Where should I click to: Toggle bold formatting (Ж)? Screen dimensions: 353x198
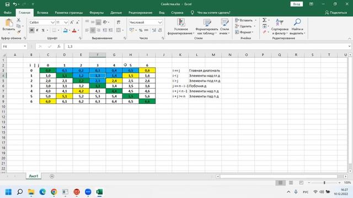coord(31,30)
